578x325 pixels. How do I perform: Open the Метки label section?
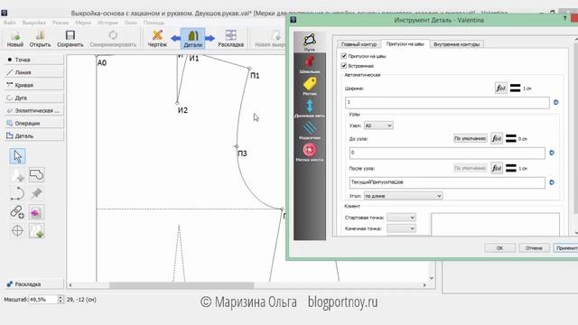pos(310,87)
